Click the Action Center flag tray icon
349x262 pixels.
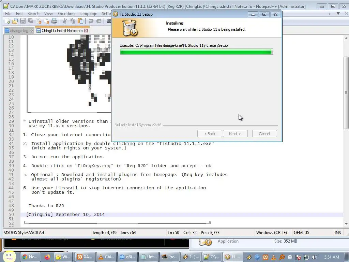coord(298,257)
